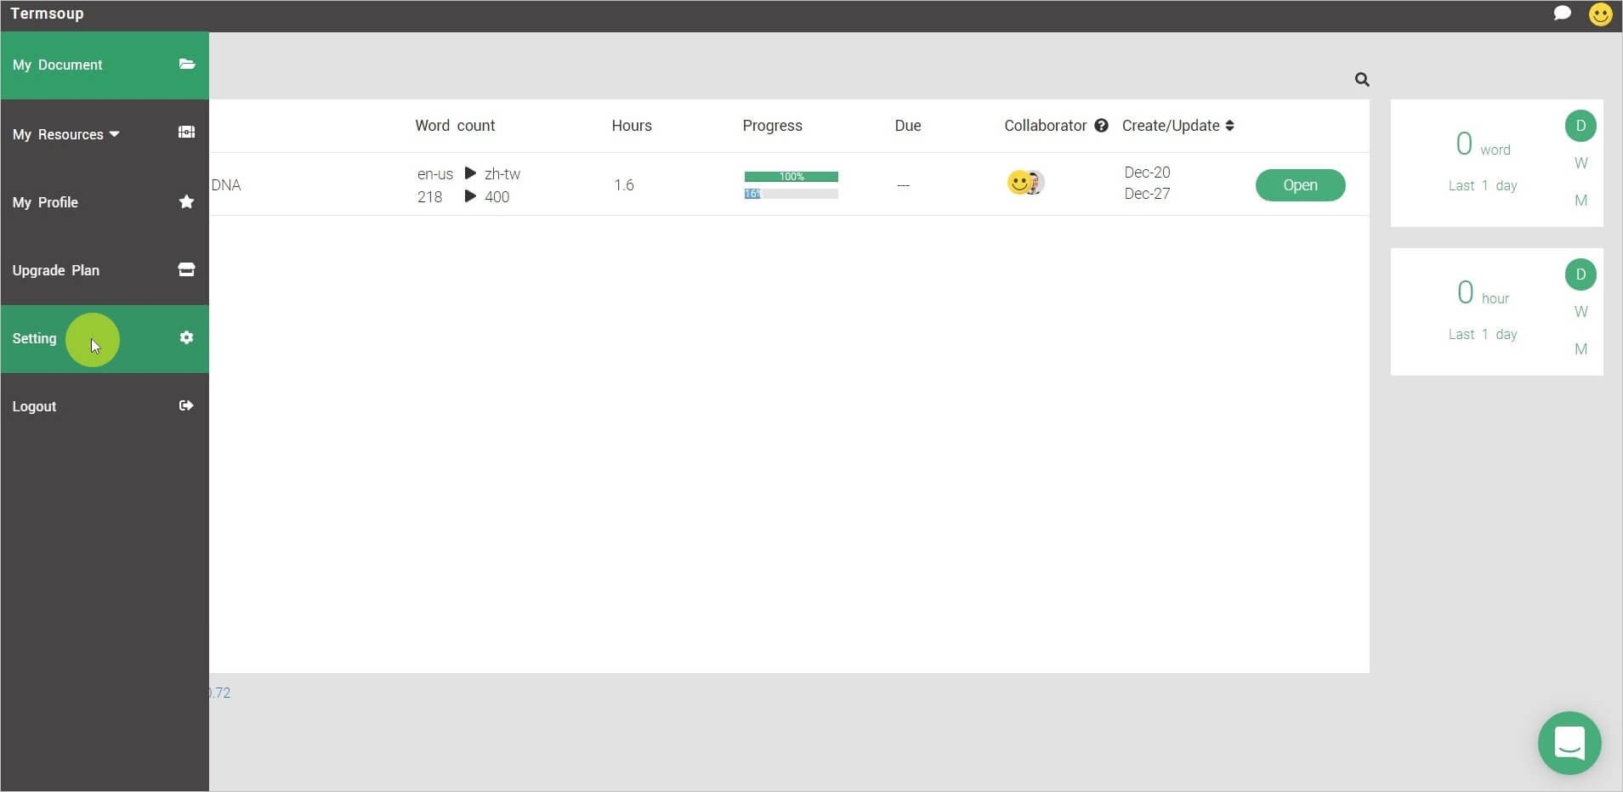Click the 400 target word count
Screen dimensions: 1623x792
[497, 197]
